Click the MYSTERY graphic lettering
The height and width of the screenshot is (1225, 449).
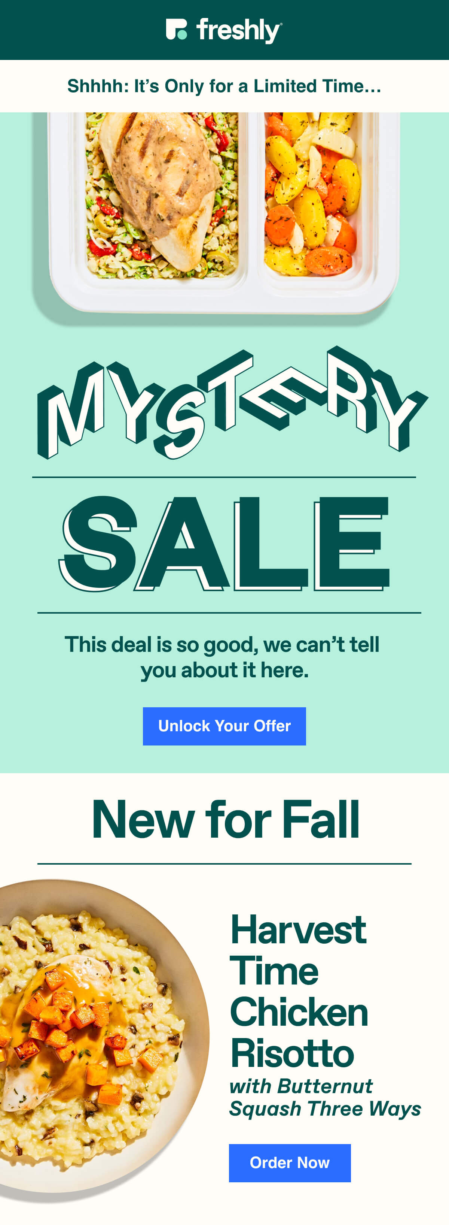(232, 402)
